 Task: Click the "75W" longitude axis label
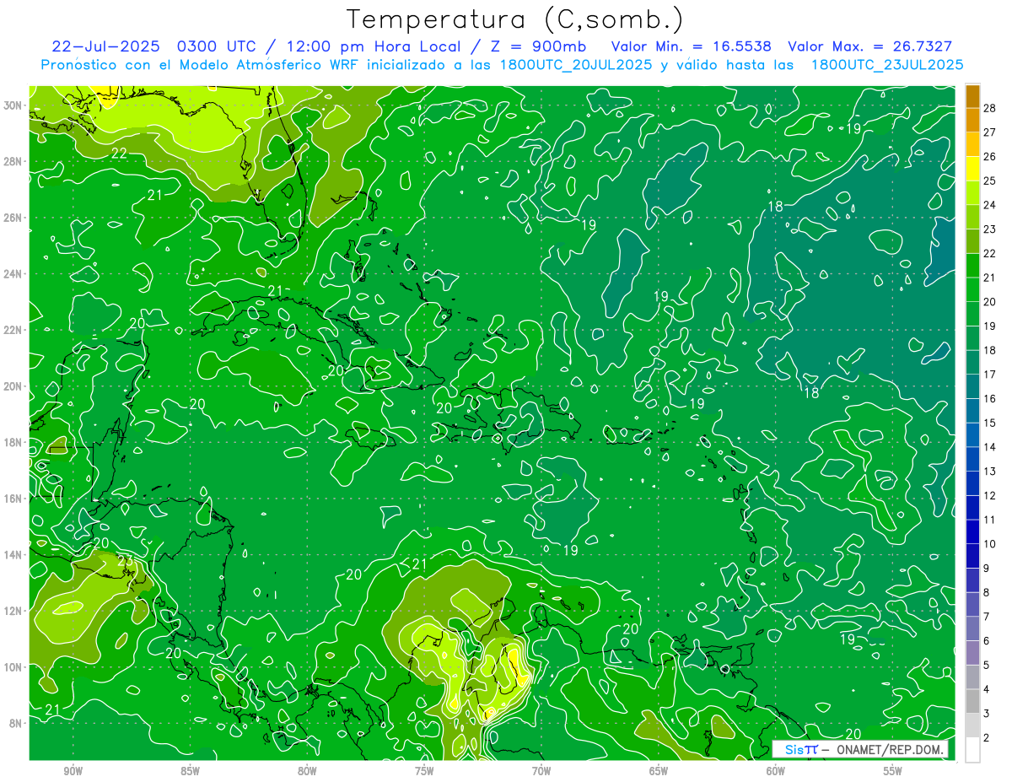[424, 771]
